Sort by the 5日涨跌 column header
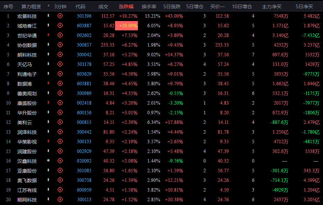The height and width of the screenshot is (205, 323). tap(172, 7)
